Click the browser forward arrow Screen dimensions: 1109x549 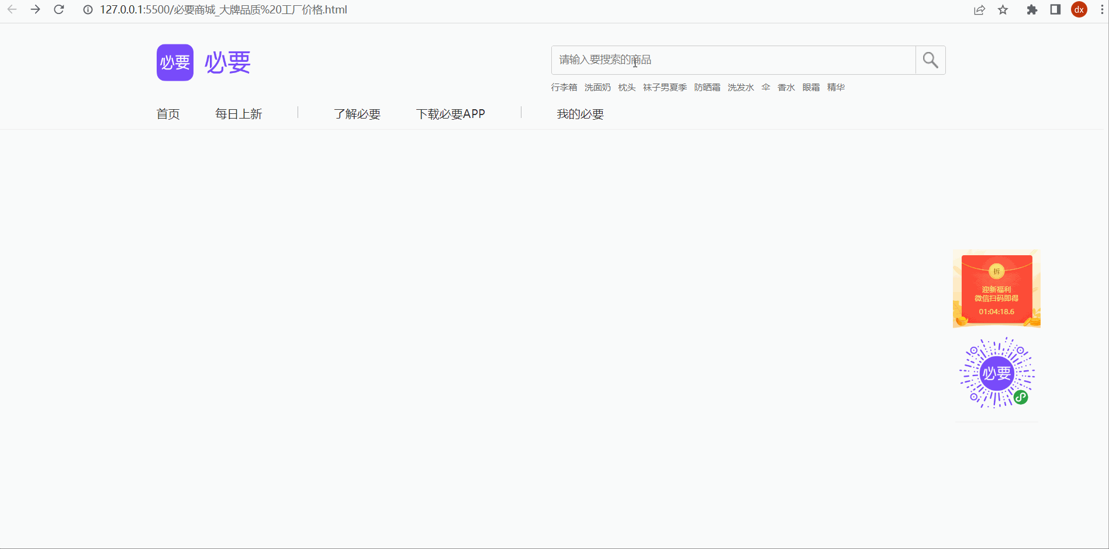36,9
